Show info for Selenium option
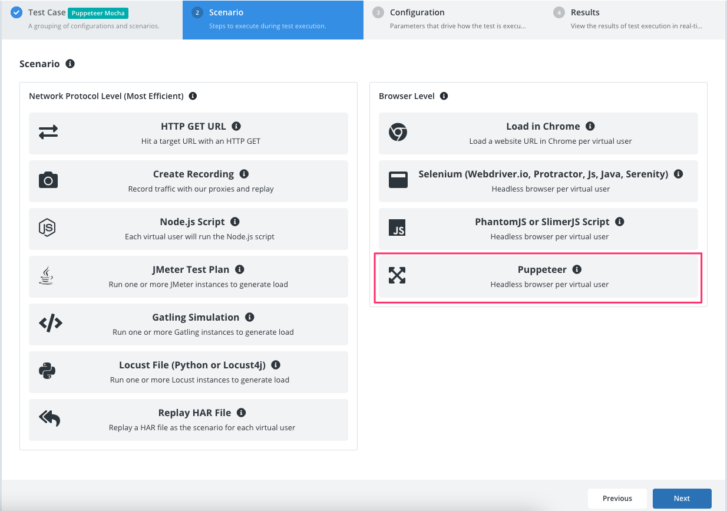The height and width of the screenshot is (511, 727). [678, 174]
